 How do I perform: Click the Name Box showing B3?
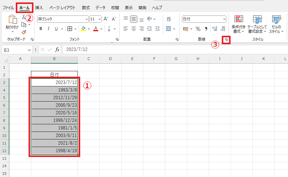[x=17, y=50]
